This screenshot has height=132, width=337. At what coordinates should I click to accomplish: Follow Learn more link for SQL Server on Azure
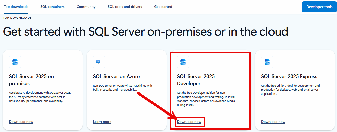102,122
